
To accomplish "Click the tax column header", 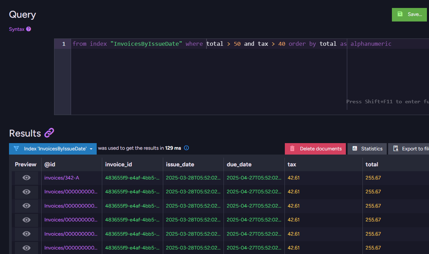I will coord(292,164).
